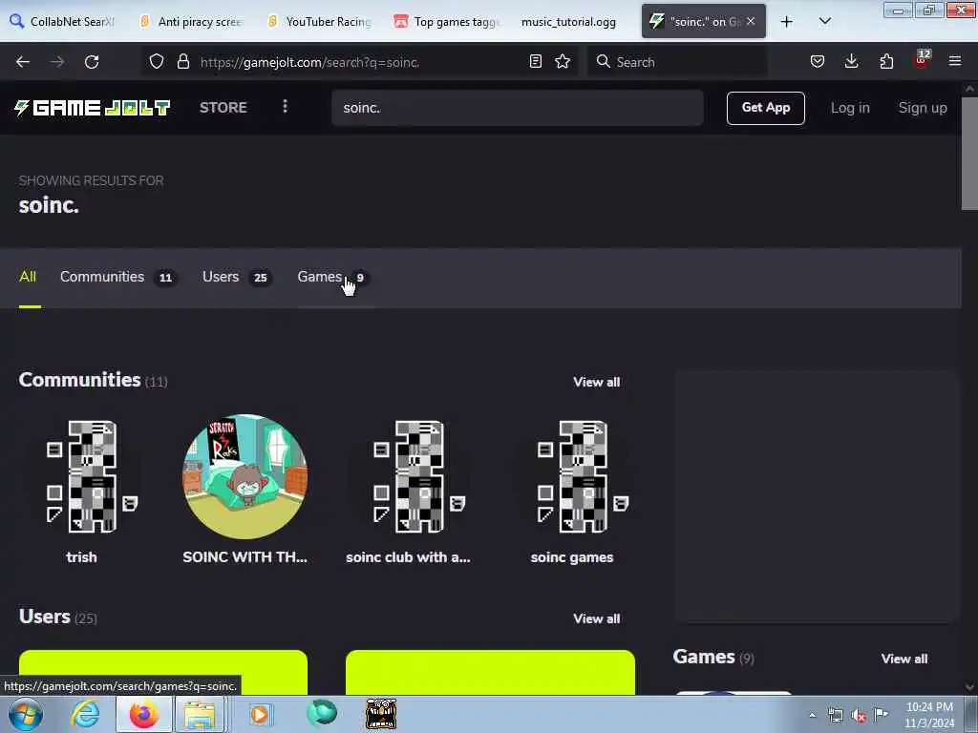The height and width of the screenshot is (733, 978).
Task: Open the soinc games community thumbnail
Action: (572, 477)
